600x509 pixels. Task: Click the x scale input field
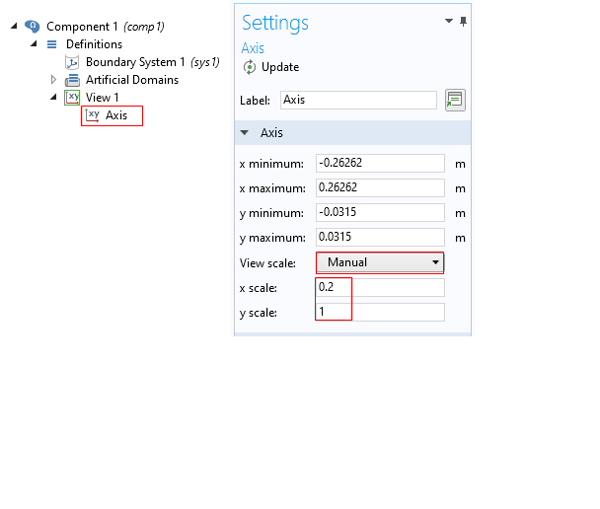click(380, 287)
